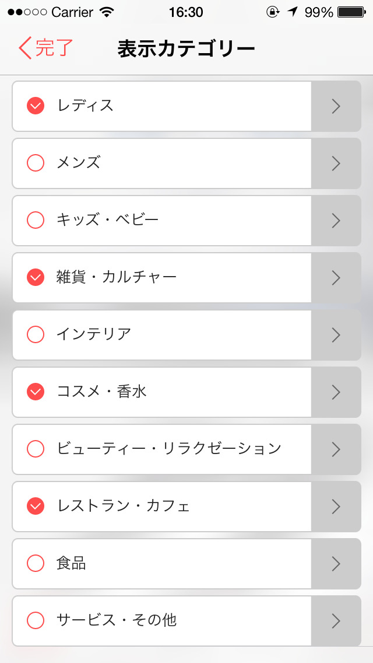373x663 pixels.
Task: Turn on the インテリア category checkbox
Action: (x=36, y=334)
